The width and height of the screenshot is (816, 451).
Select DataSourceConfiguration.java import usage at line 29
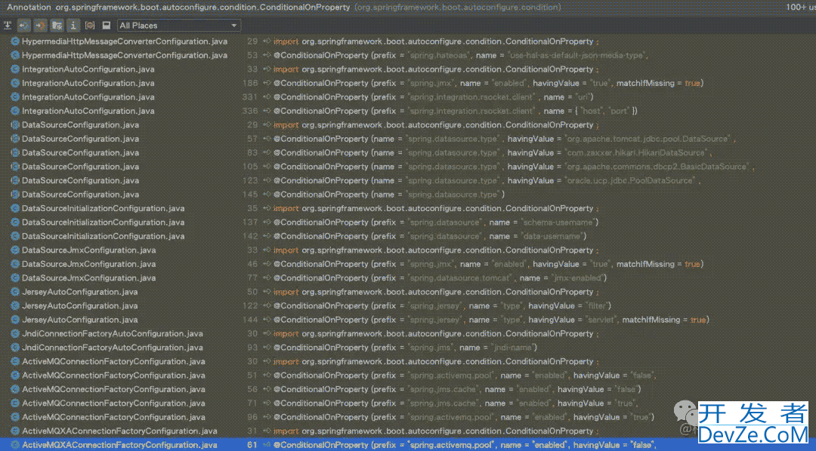tap(408, 124)
